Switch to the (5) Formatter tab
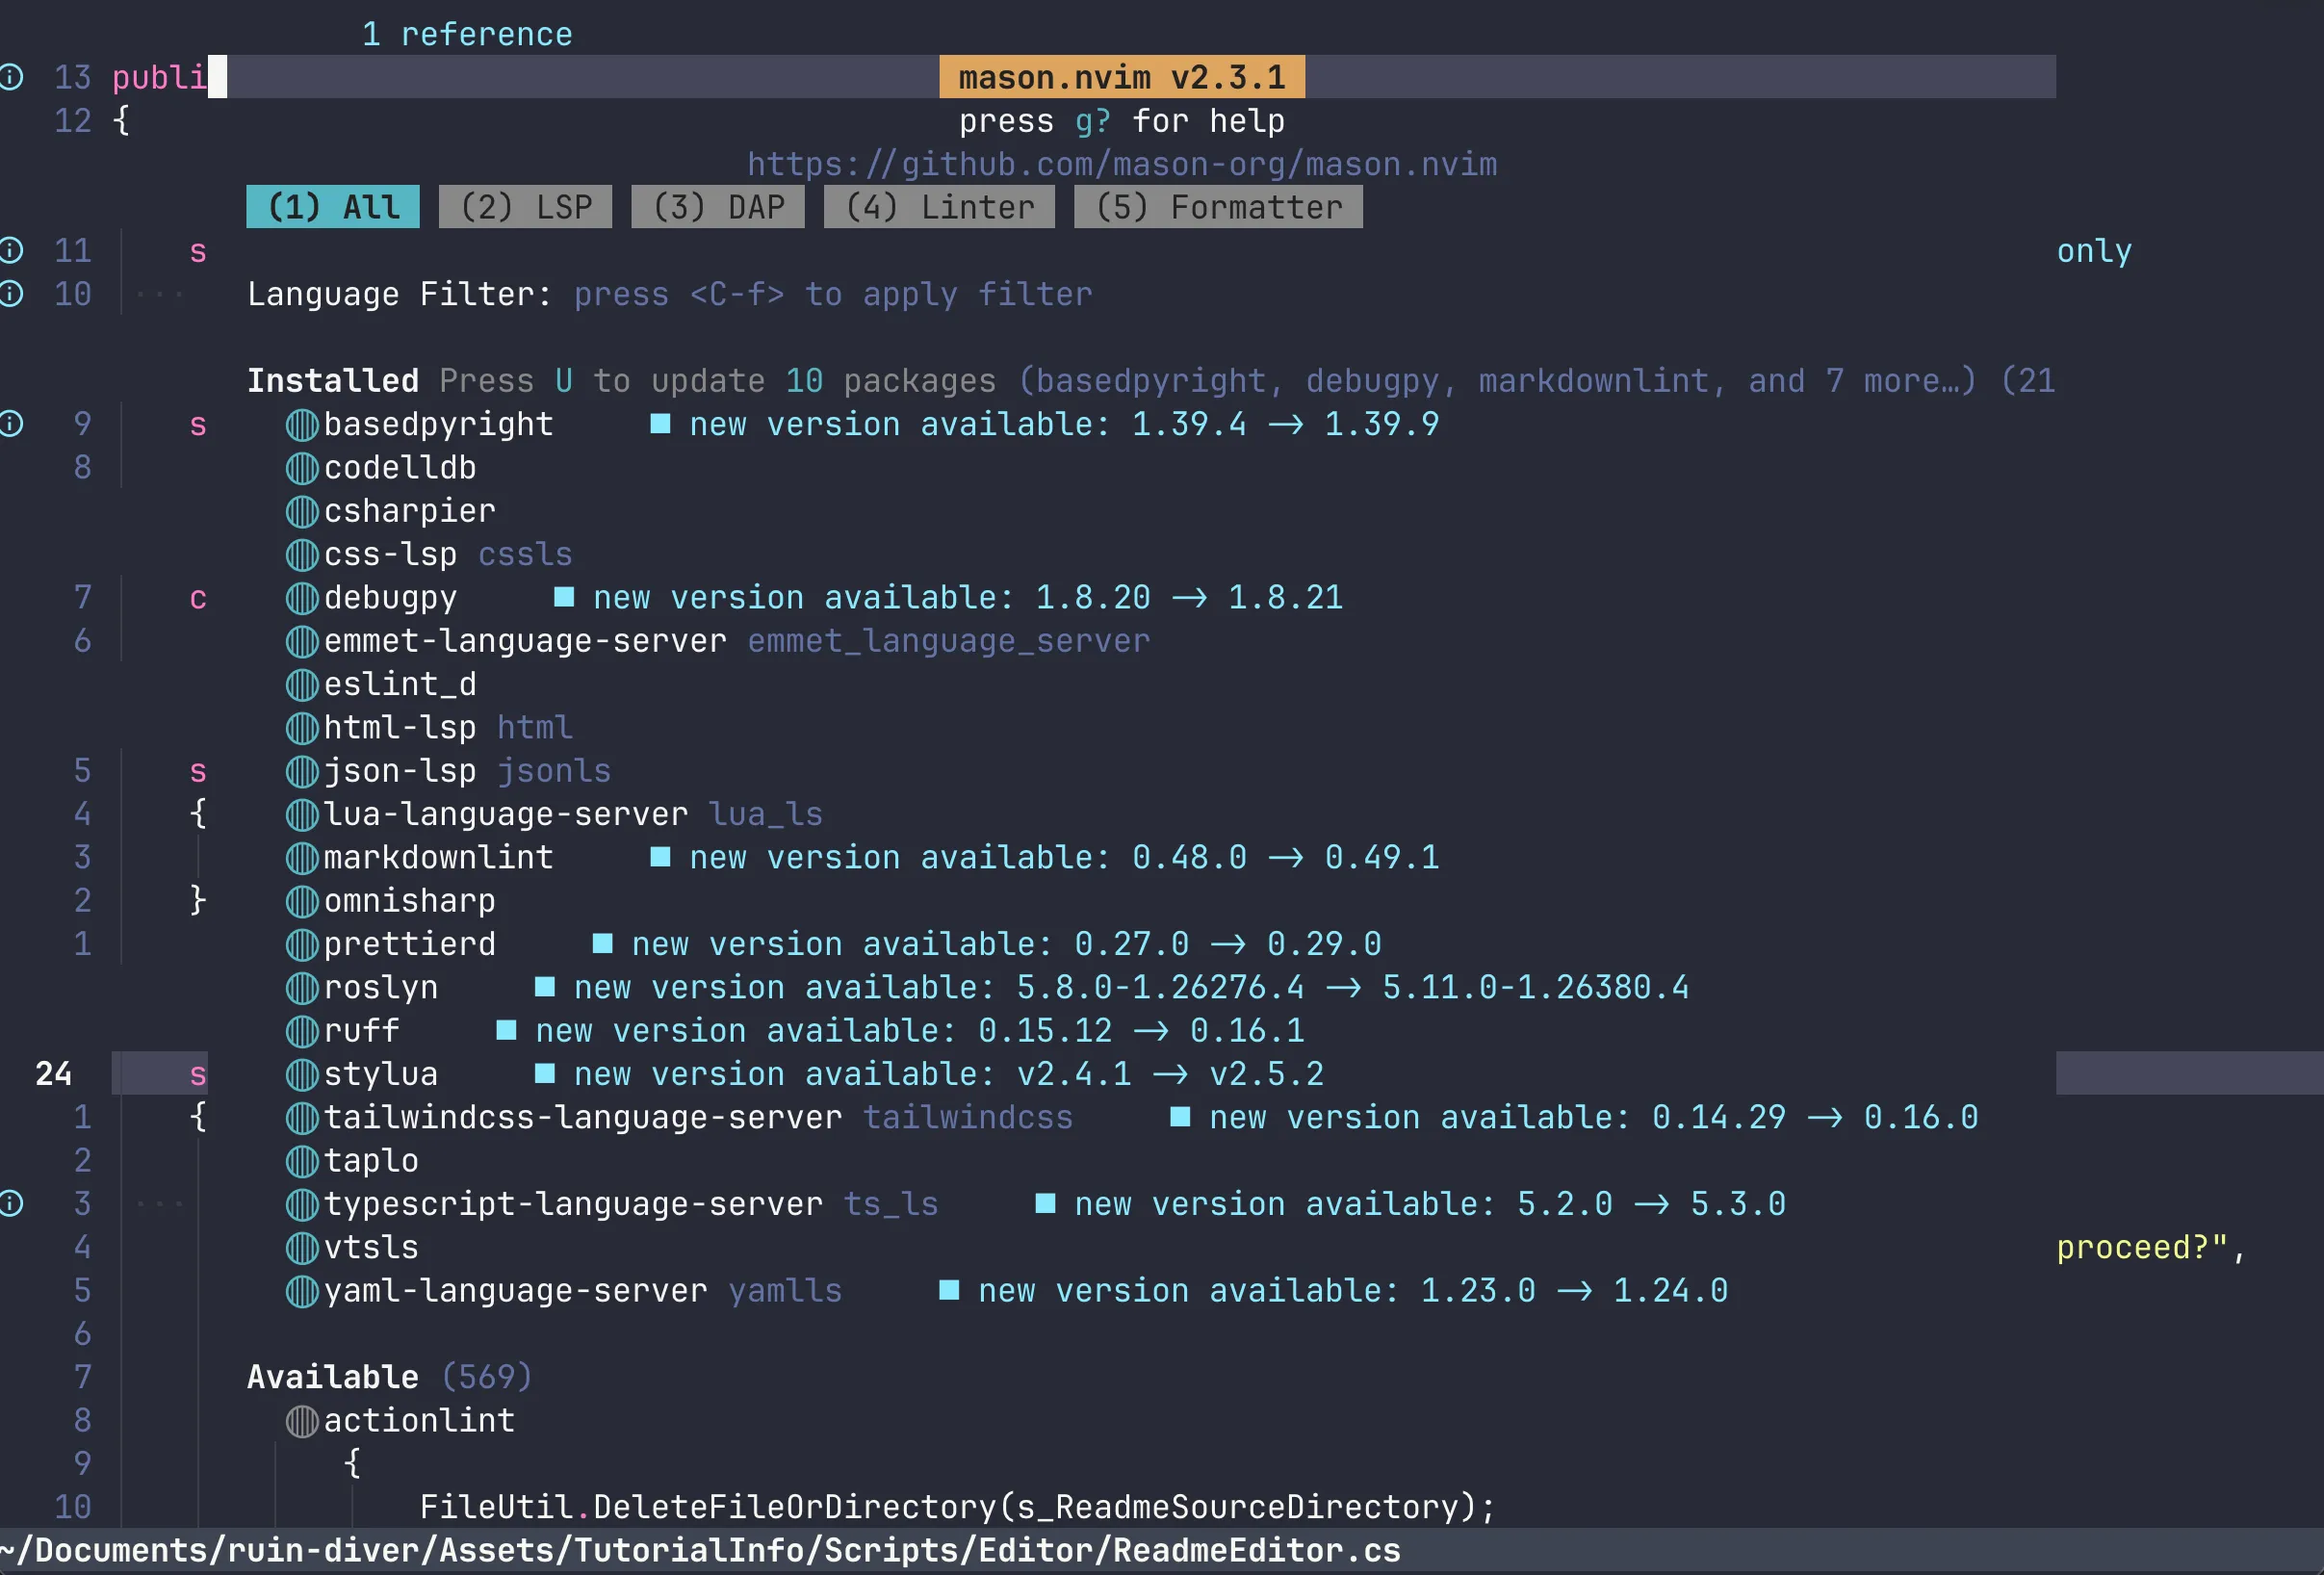The width and height of the screenshot is (2324, 1575). 1218,207
